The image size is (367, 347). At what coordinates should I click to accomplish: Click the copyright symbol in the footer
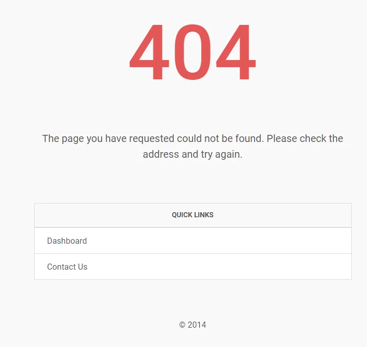(182, 325)
